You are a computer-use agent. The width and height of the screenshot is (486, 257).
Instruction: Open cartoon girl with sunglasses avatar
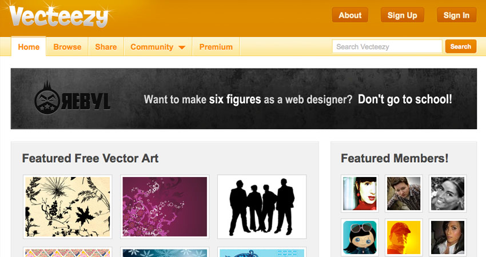tap(360, 238)
